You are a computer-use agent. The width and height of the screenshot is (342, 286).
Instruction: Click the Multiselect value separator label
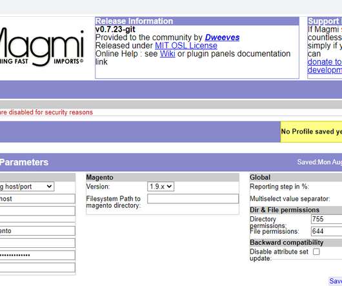coord(290,199)
